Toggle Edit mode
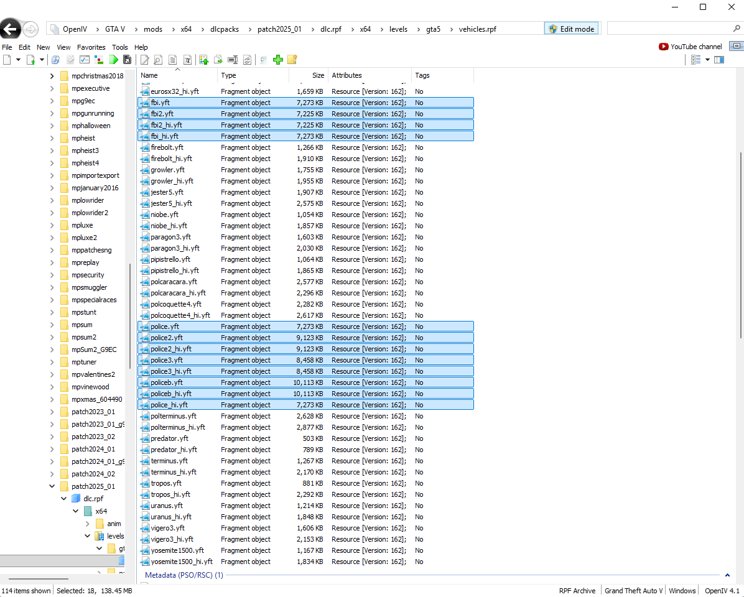This screenshot has height=597, width=744. click(571, 29)
